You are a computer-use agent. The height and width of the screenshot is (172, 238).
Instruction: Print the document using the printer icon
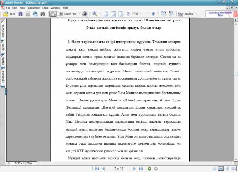coord(28,14)
